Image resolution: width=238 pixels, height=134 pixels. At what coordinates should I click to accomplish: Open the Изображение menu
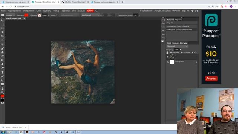(29, 11)
